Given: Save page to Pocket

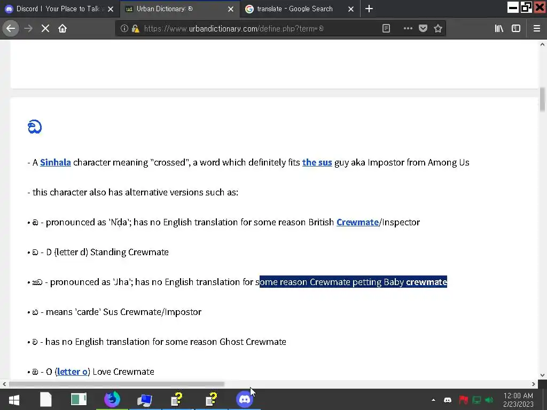Looking at the screenshot, I should (423, 29).
